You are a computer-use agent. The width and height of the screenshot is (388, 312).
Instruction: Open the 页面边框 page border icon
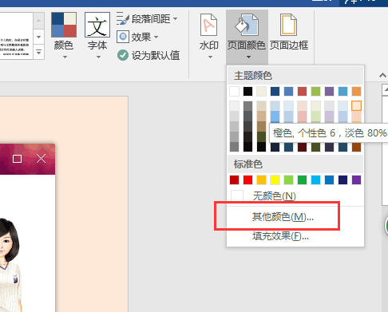(289, 25)
